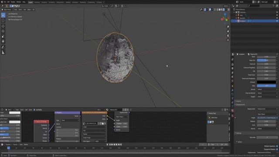Toggle visibility eye of Collection in outliner
The width and height of the screenshot is (279, 157).
[x=277, y=12]
